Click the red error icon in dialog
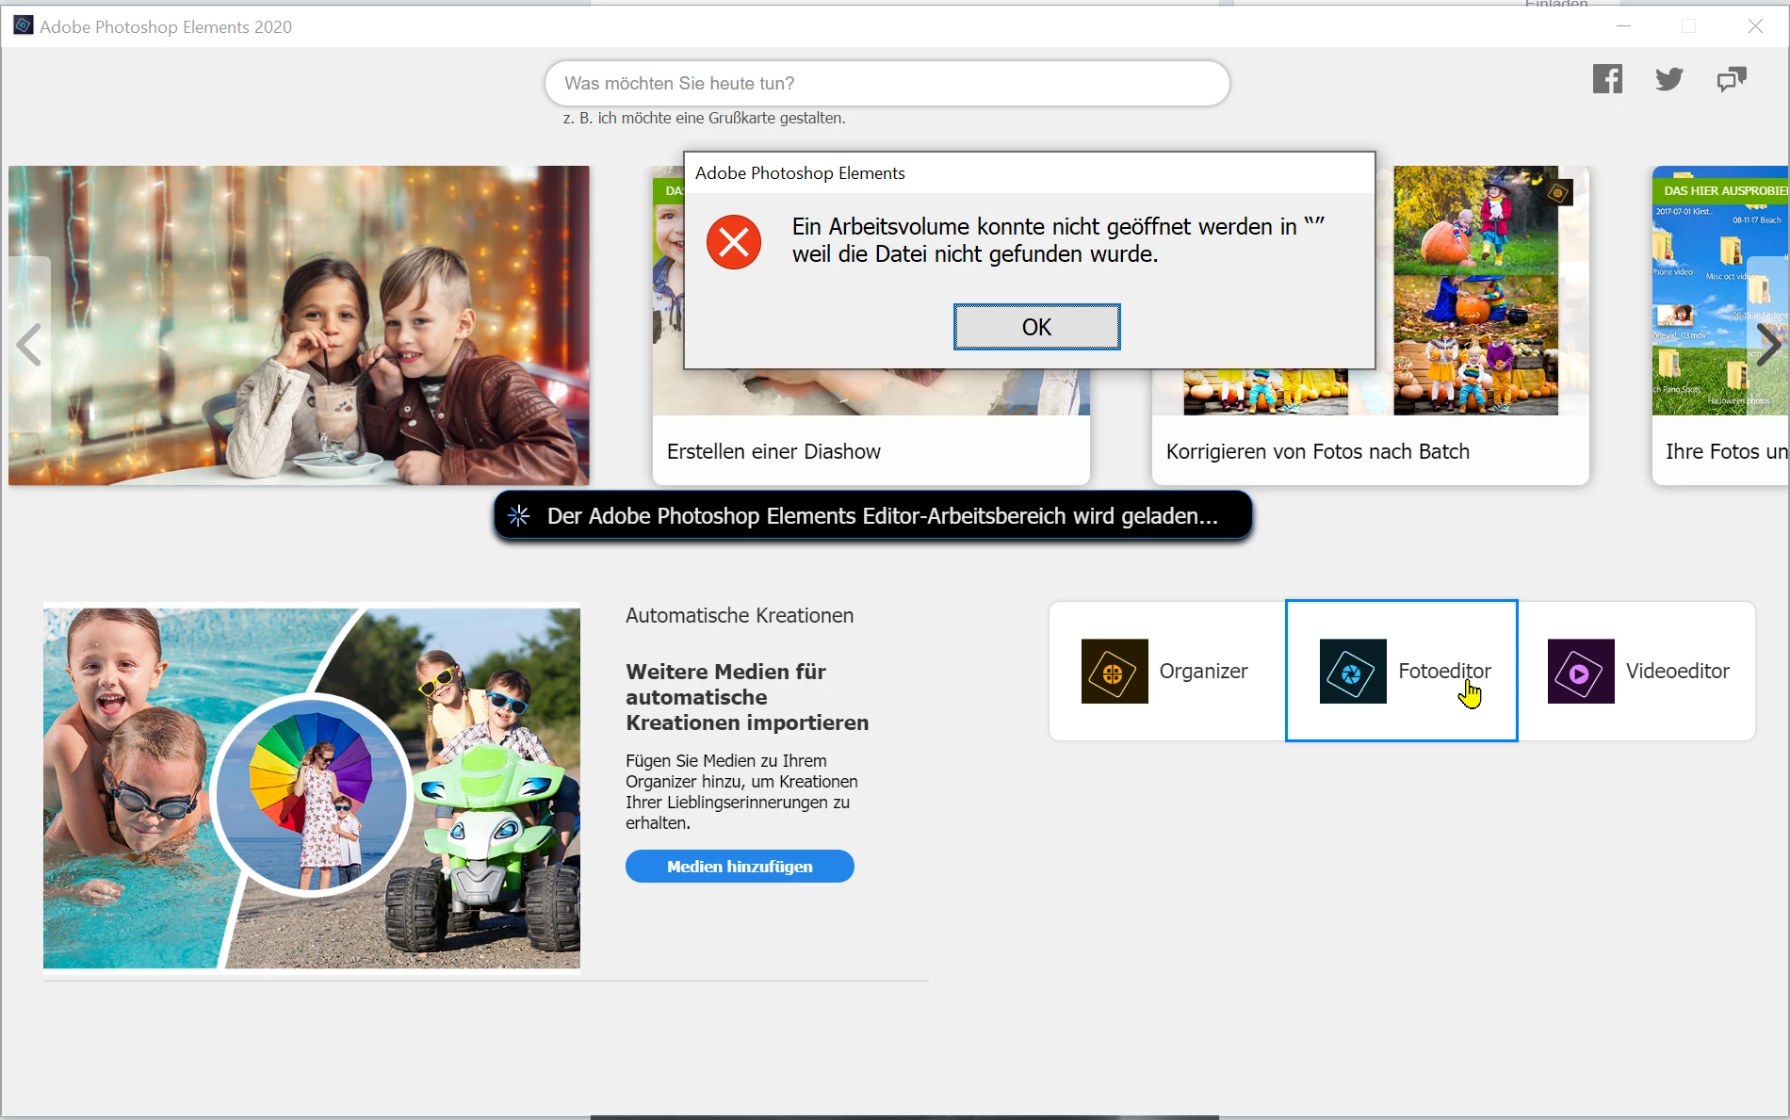Viewport: 1790px width, 1120px height. pos(734,242)
